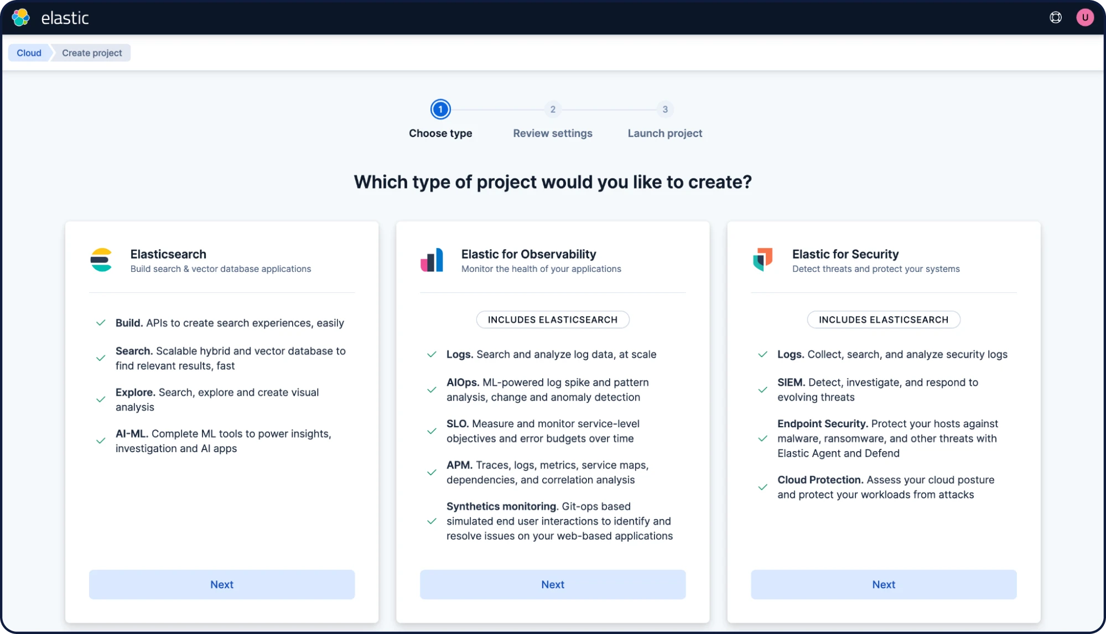This screenshot has height=634, width=1106.
Task: Click checkmark beside Security Logs feature
Action: point(762,354)
